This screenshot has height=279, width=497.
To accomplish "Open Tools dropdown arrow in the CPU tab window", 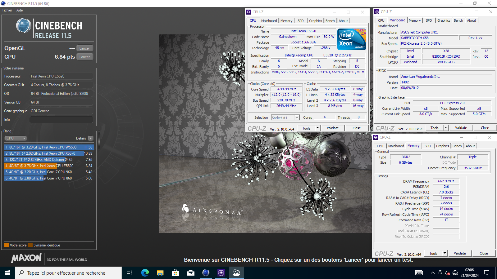I will 317,128.
